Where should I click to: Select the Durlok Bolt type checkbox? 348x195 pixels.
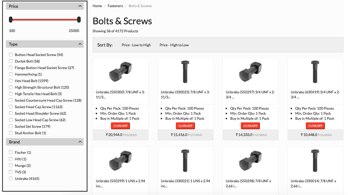point(11,61)
